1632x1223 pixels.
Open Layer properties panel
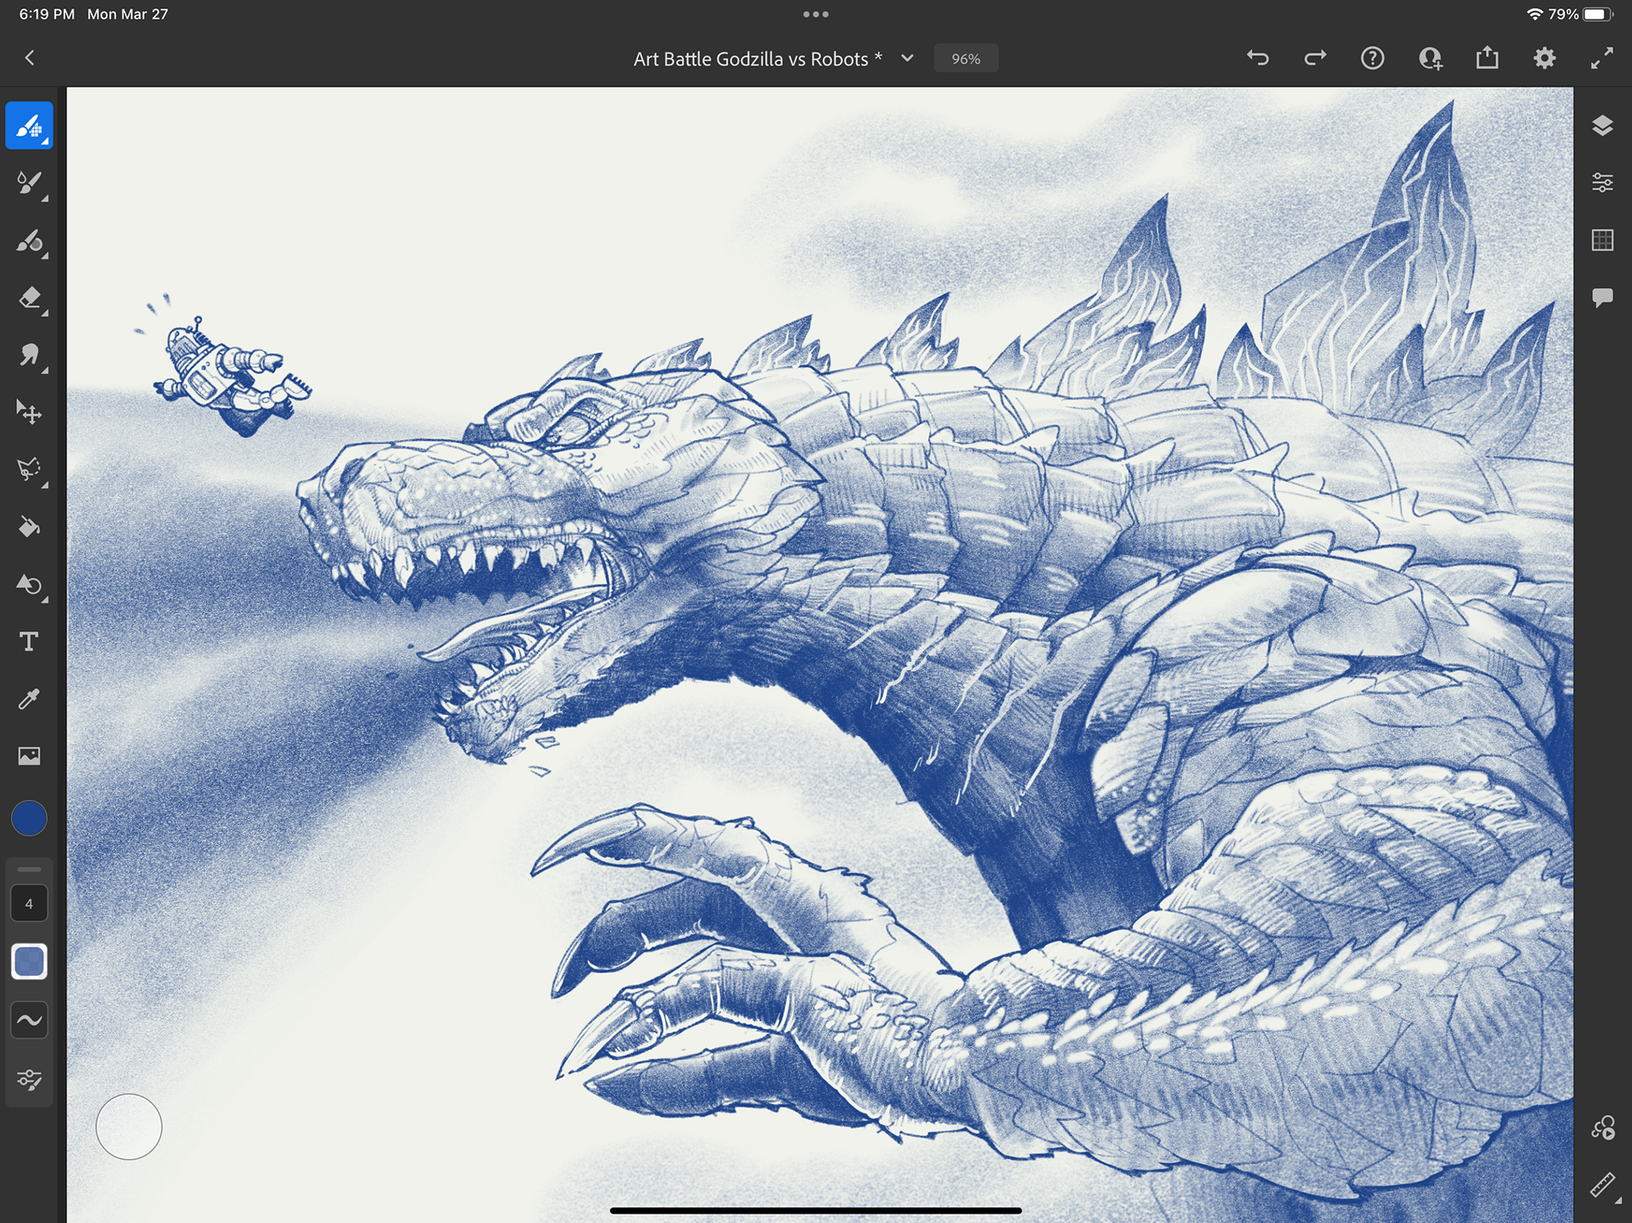coord(1602,183)
